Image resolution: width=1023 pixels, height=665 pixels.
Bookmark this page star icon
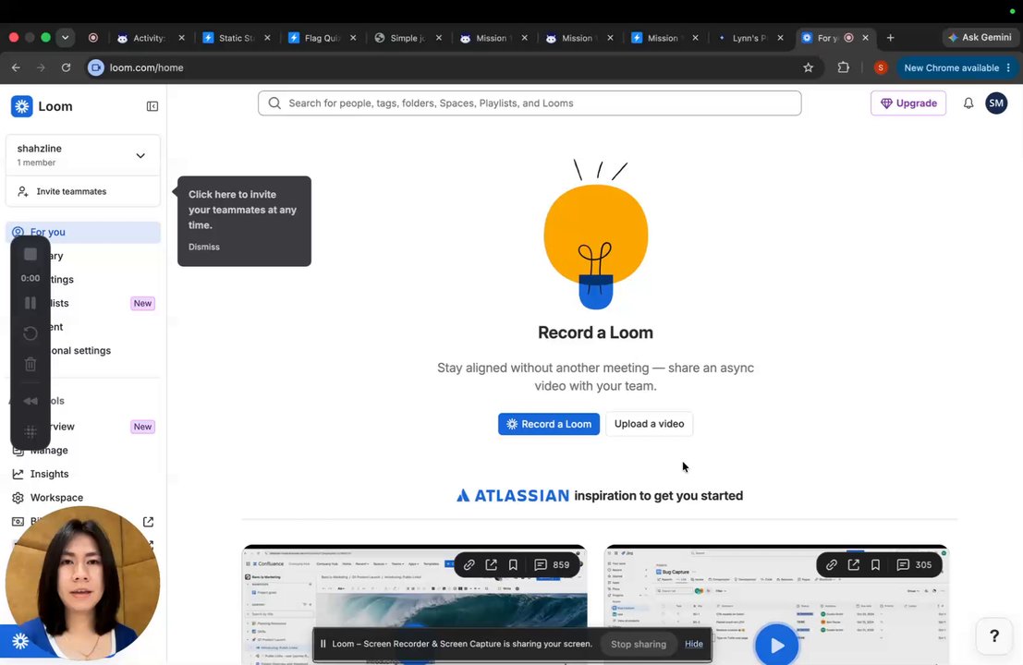pos(808,67)
